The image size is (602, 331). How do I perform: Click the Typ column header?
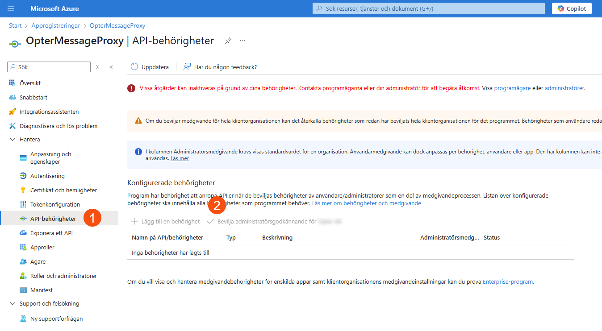tap(231, 237)
